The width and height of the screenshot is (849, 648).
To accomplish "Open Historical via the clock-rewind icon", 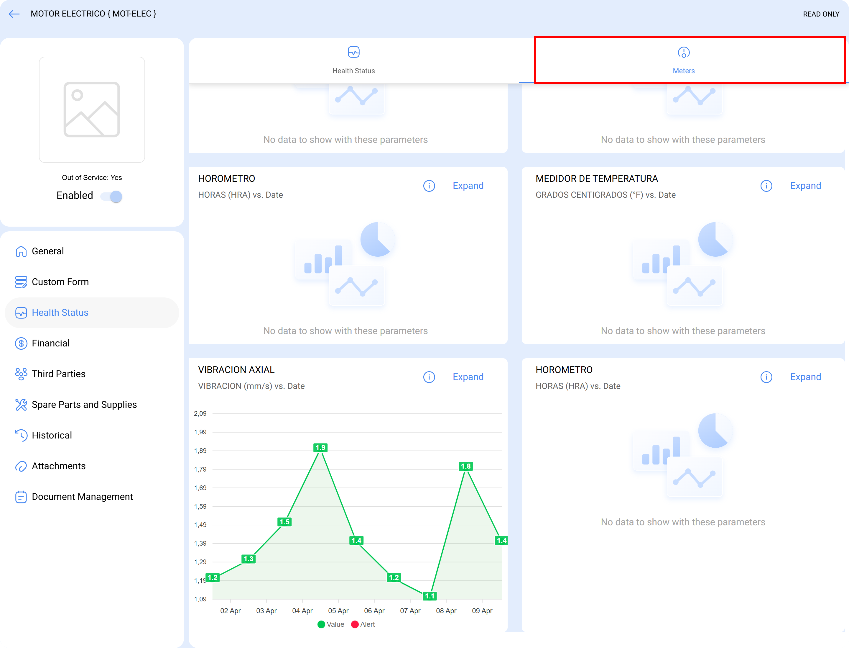I will click(x=21, y=435).
